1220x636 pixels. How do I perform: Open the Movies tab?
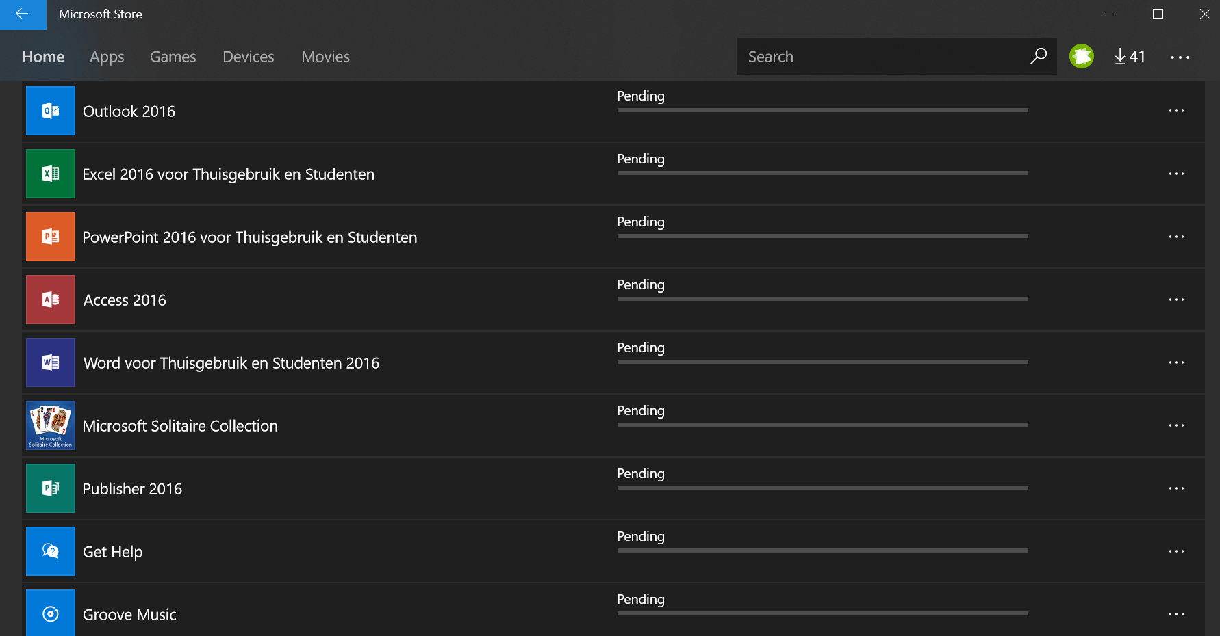(x=326, y=57)
